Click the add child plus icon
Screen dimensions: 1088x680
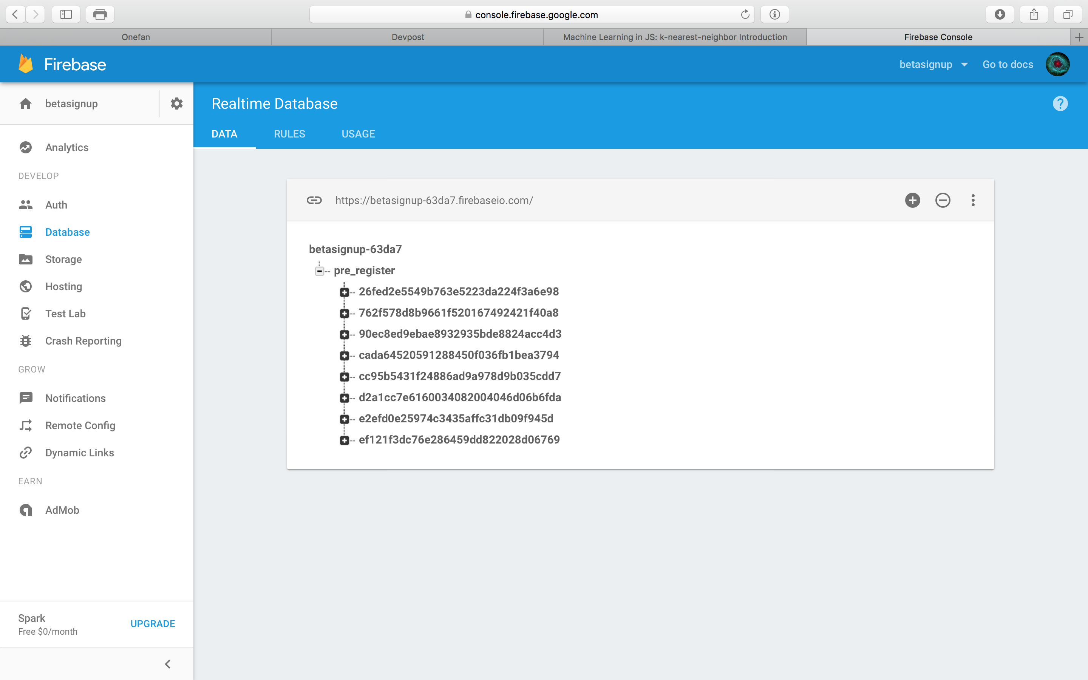coord(912,200)
